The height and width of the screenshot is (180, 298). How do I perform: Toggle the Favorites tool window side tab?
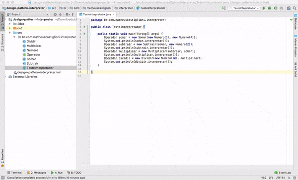click(2, 158)
